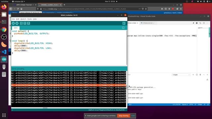Open the Arduino Edit menu

pyautogui.click(x=18, y=19)
